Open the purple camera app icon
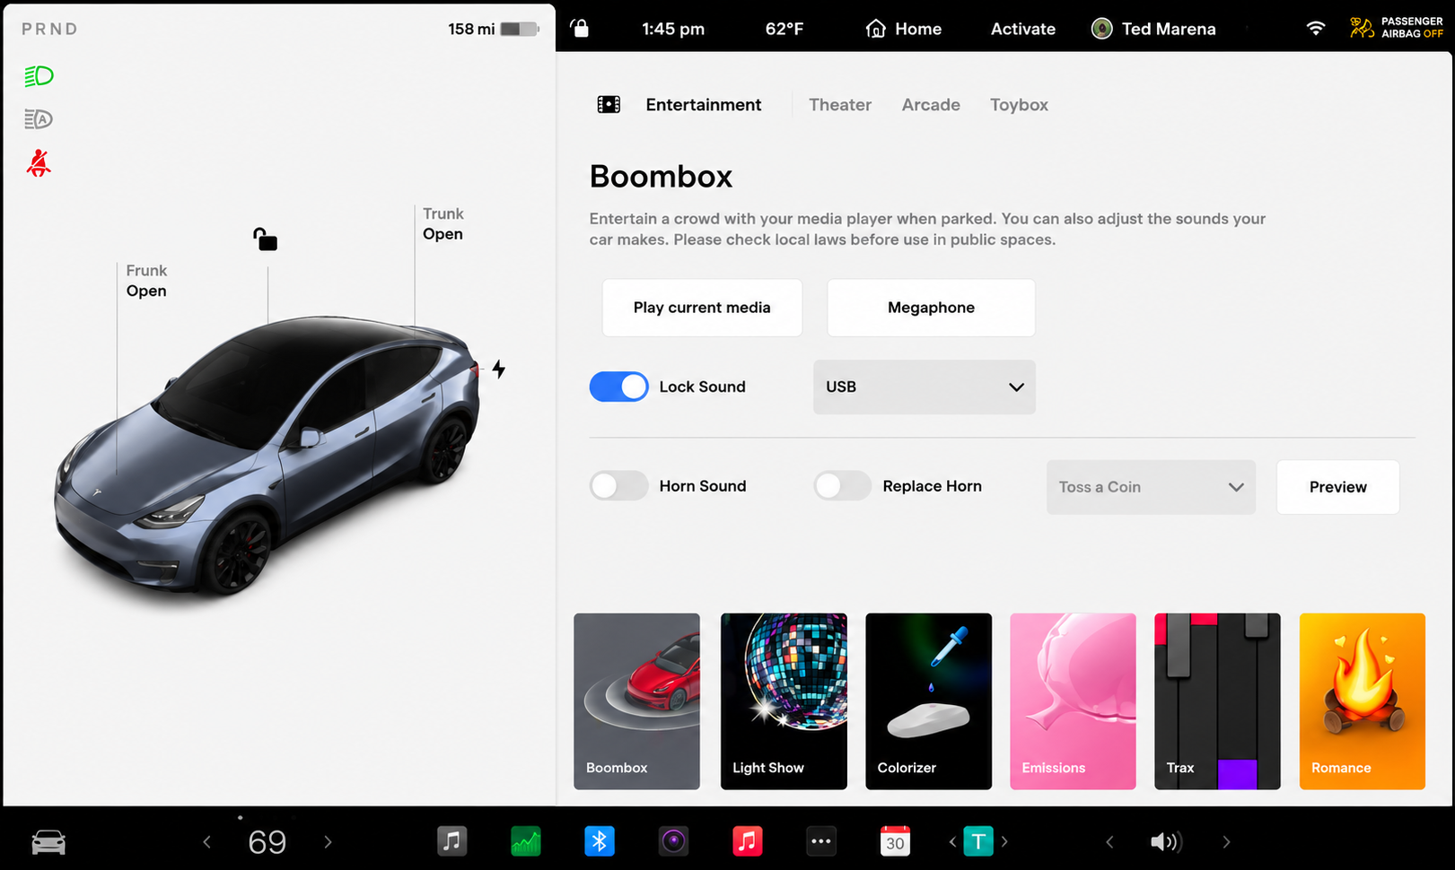The height and width of the screenshot is (870, 1455). 673,841
